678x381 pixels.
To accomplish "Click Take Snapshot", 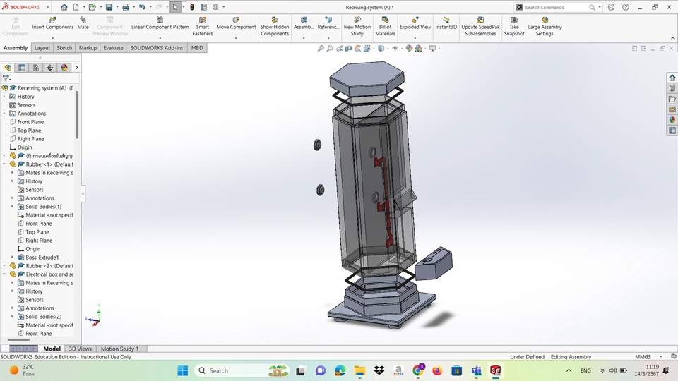I will coord(514,26).
